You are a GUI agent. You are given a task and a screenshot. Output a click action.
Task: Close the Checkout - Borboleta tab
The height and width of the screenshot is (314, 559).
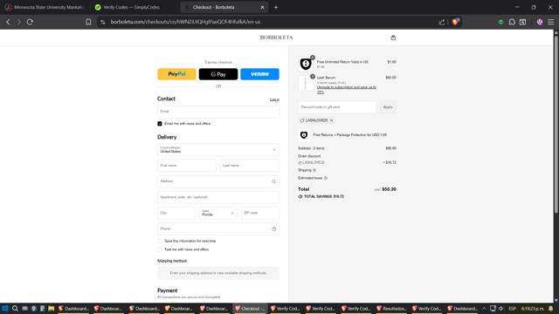tap(262, 7)
